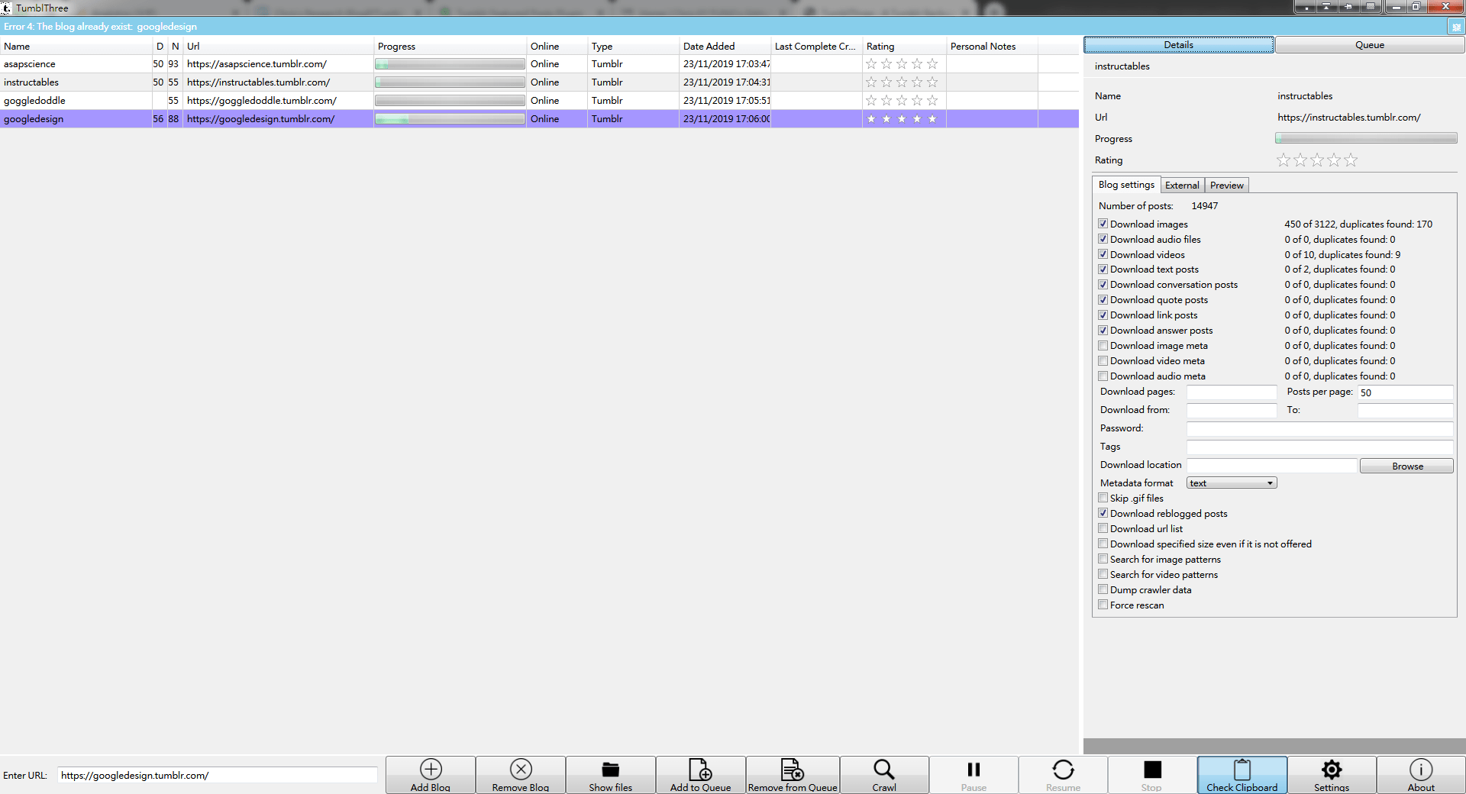Viewport: 1466px width, 794px height.
Task: Open Settings gear icon
Action: 1332,769
